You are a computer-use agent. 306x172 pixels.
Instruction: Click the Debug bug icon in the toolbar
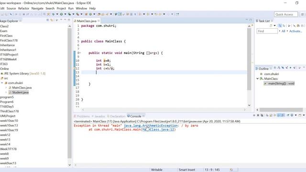53,14
